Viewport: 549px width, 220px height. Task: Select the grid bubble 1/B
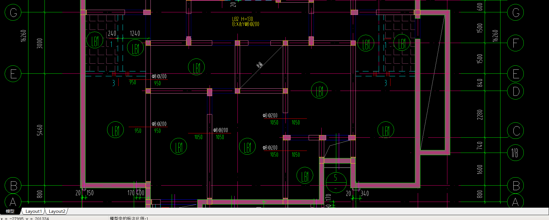[x=515, y=153]
